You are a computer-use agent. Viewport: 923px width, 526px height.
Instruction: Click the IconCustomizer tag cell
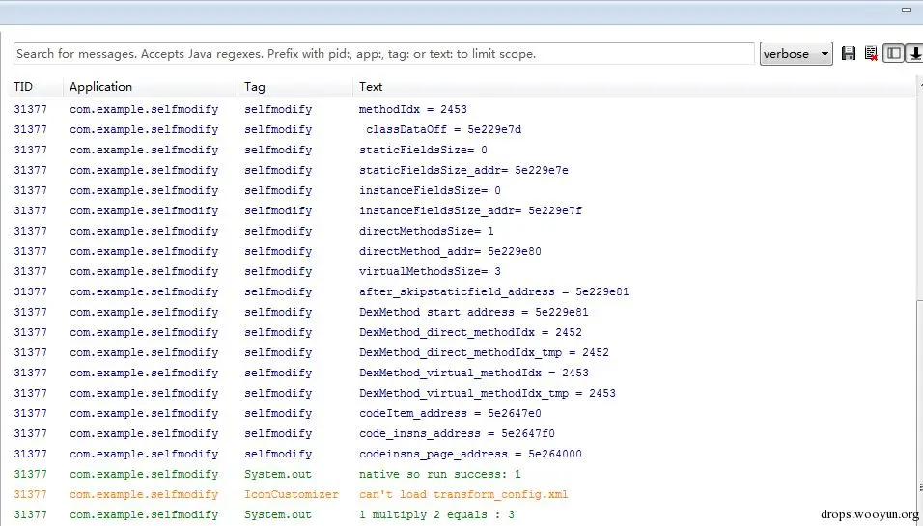[x=292, y=495]
